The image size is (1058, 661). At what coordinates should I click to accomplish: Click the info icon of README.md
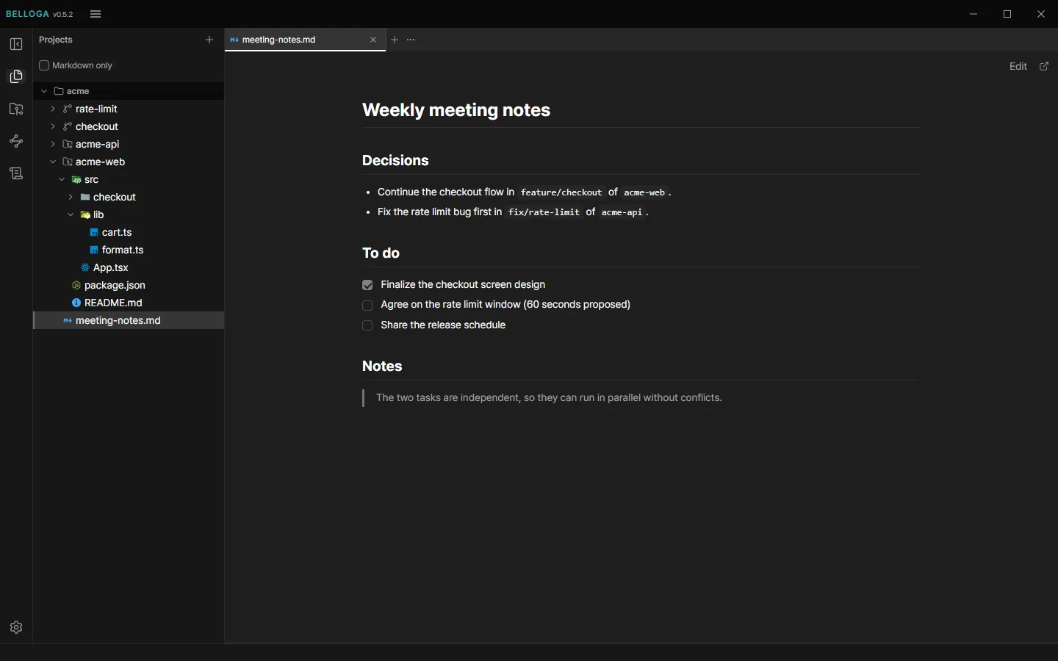(76, 303)
